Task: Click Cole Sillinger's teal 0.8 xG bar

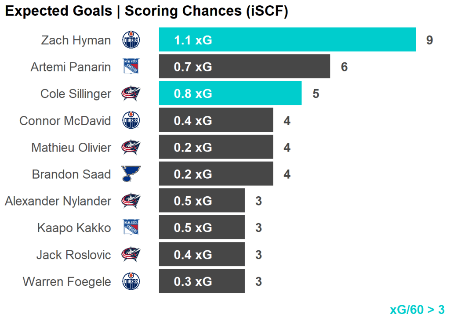Action: (230, 94)
